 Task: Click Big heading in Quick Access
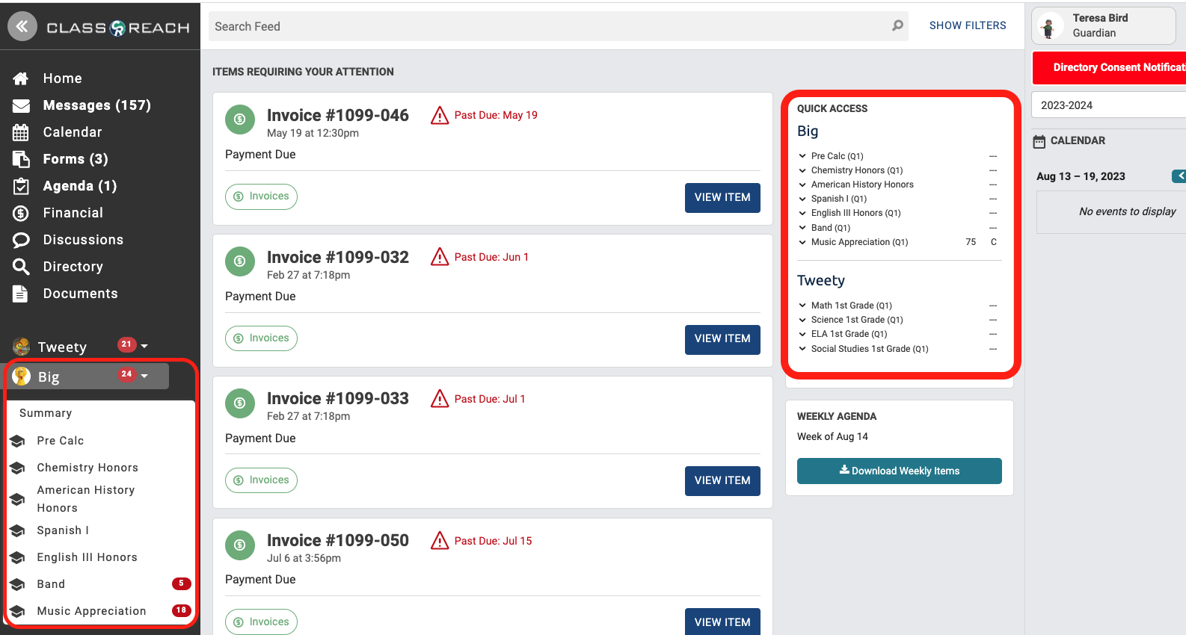click(x=808, y=131)
